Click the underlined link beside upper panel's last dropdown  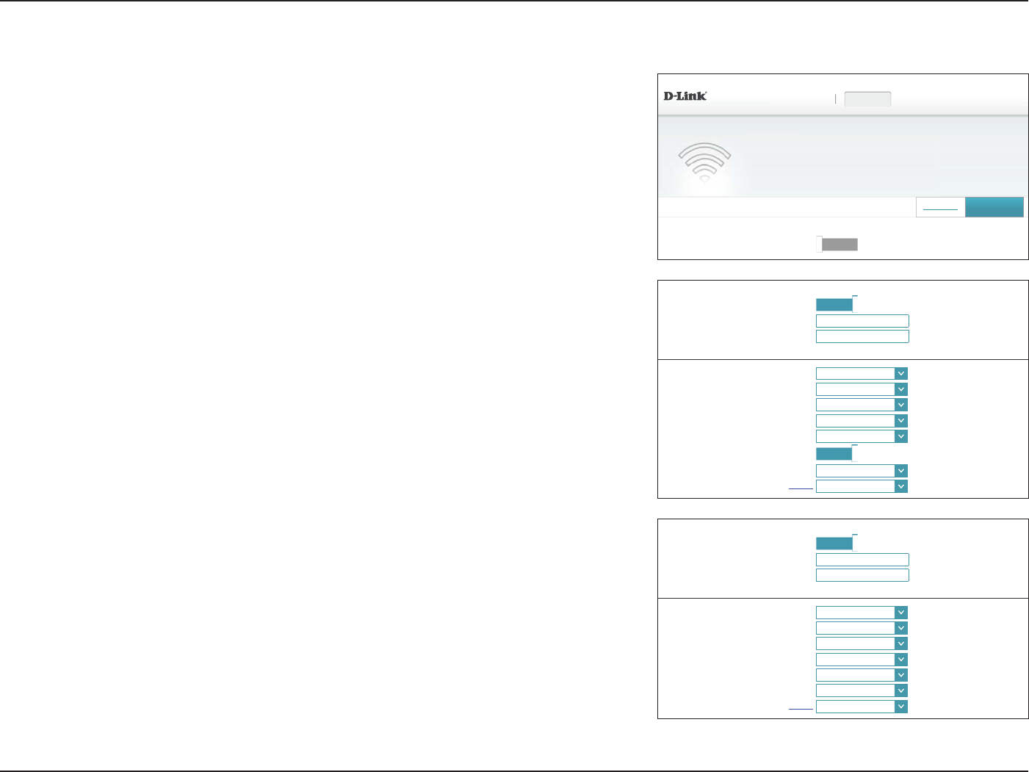(801, 487)
